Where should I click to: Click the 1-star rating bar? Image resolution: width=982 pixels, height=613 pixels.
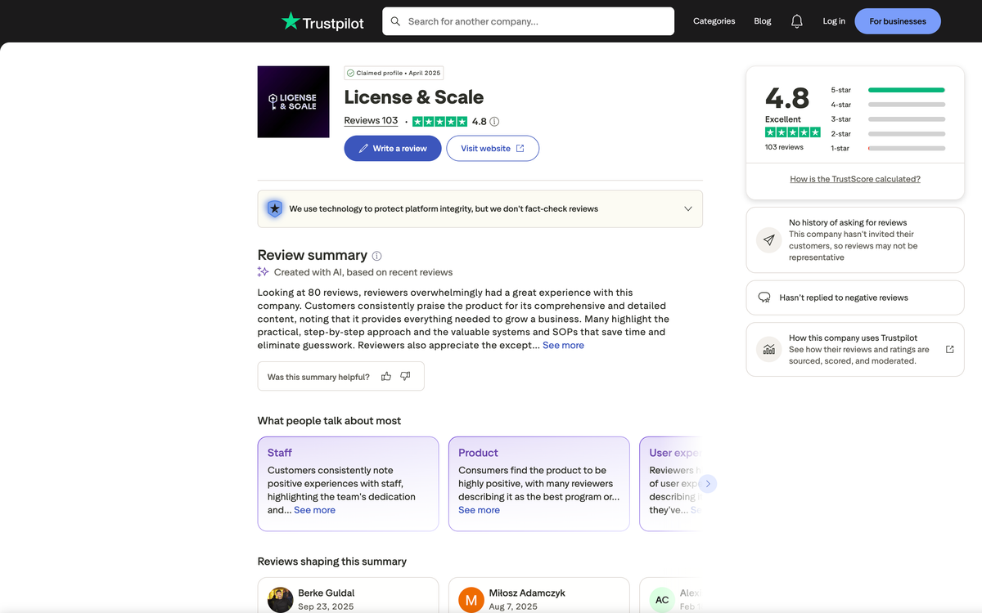907,149
